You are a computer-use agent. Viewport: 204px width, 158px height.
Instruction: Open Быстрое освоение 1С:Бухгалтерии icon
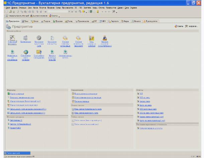105,38
